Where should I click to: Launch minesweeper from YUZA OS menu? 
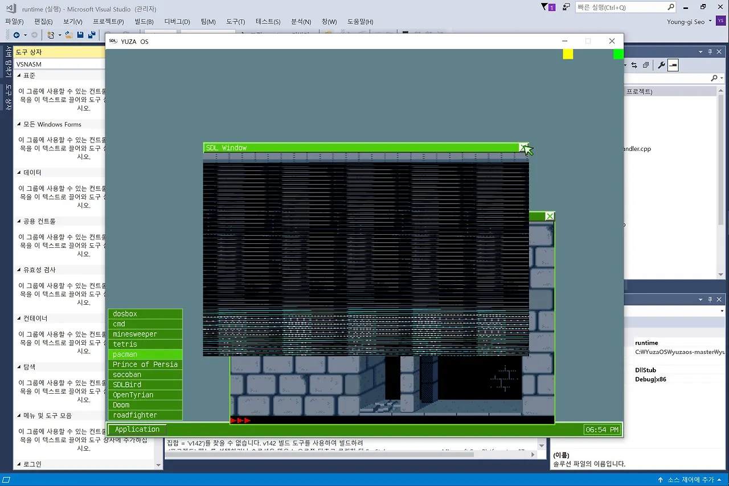click(145, 334)
